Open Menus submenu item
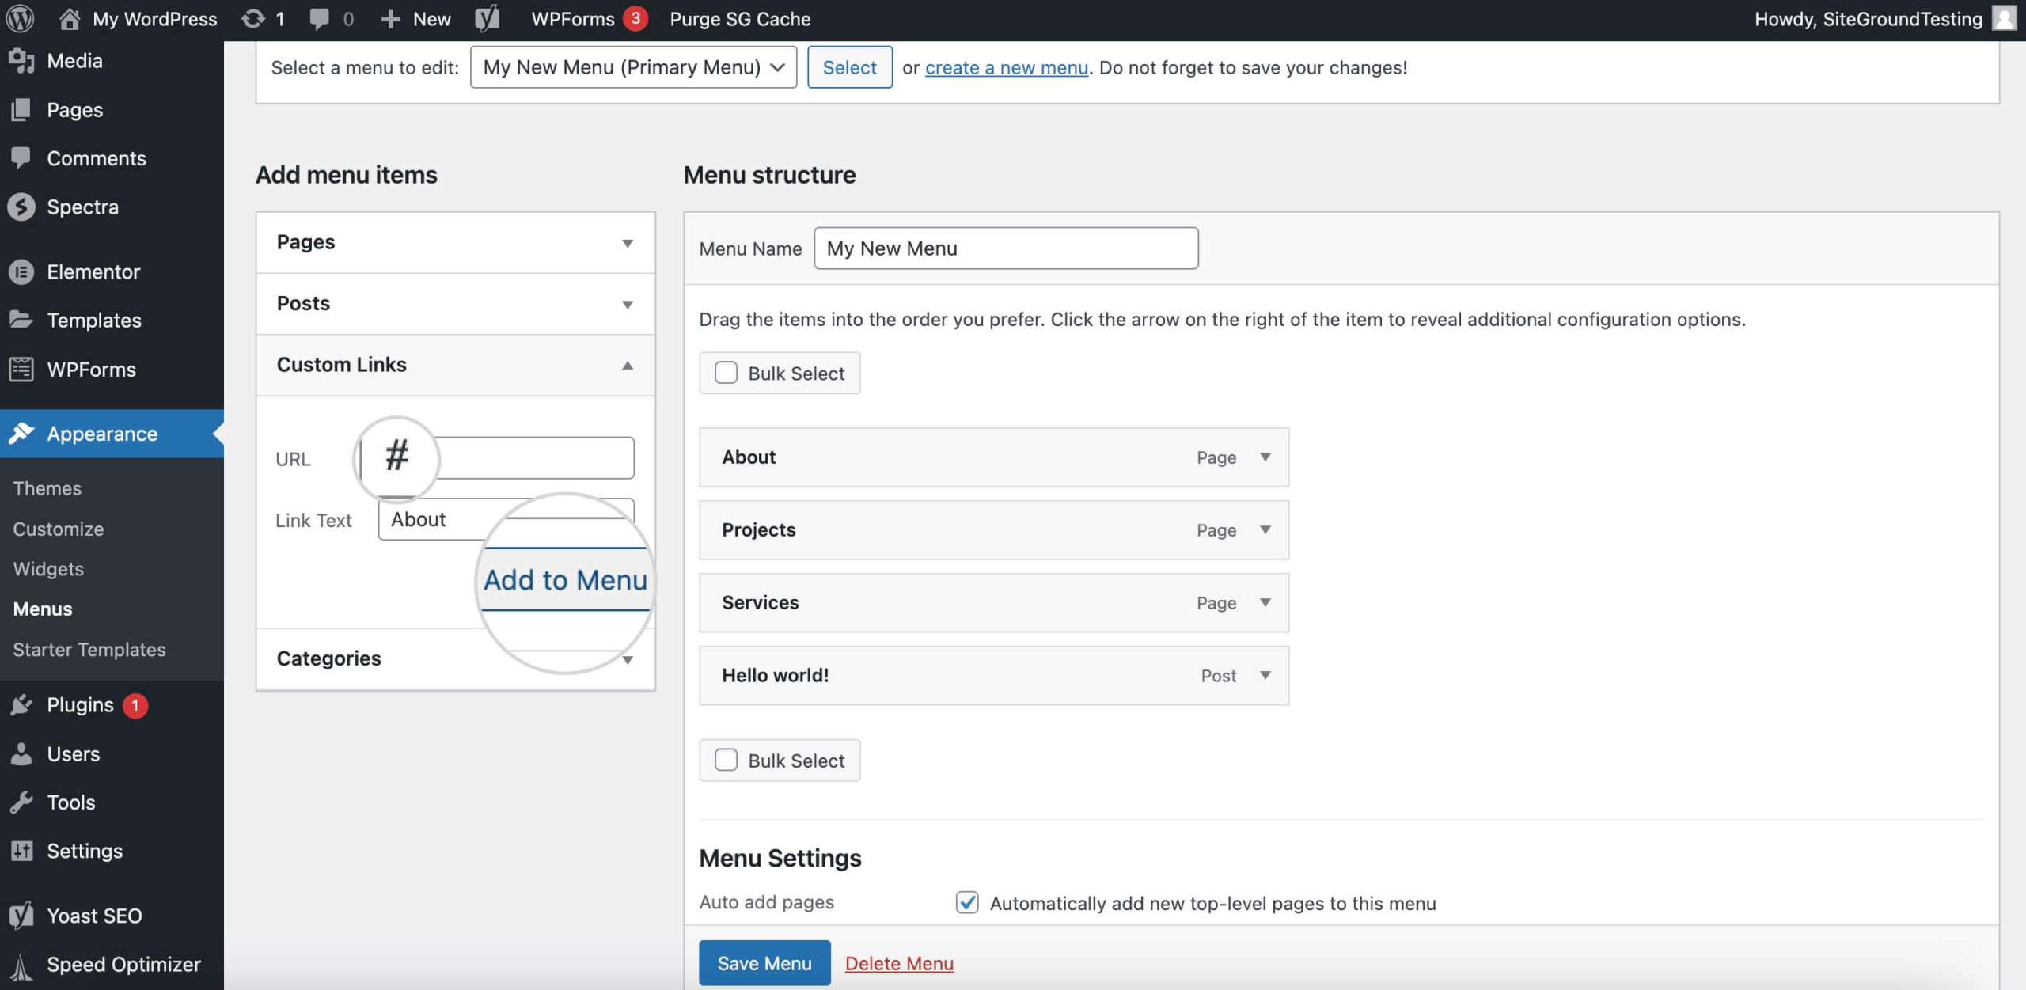The width and height of the screenshot is (2026, 990). tap(43, 609)
